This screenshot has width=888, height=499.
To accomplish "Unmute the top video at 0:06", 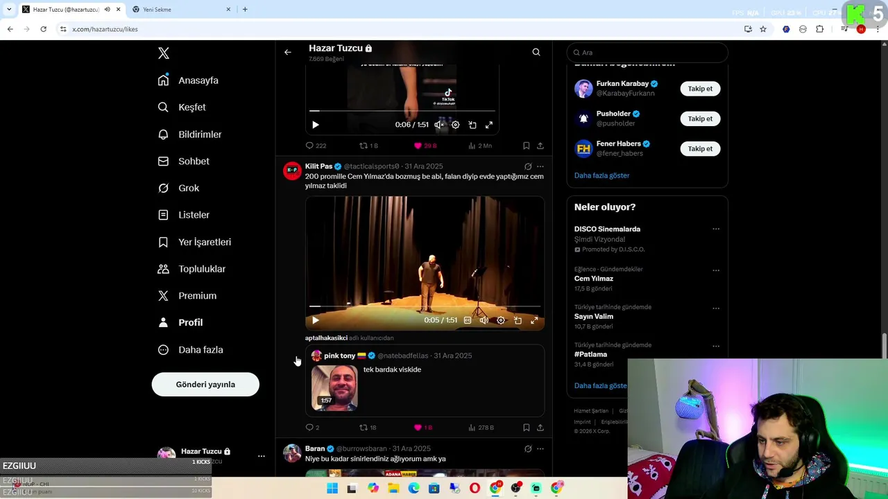I will [x=438, y=125].
